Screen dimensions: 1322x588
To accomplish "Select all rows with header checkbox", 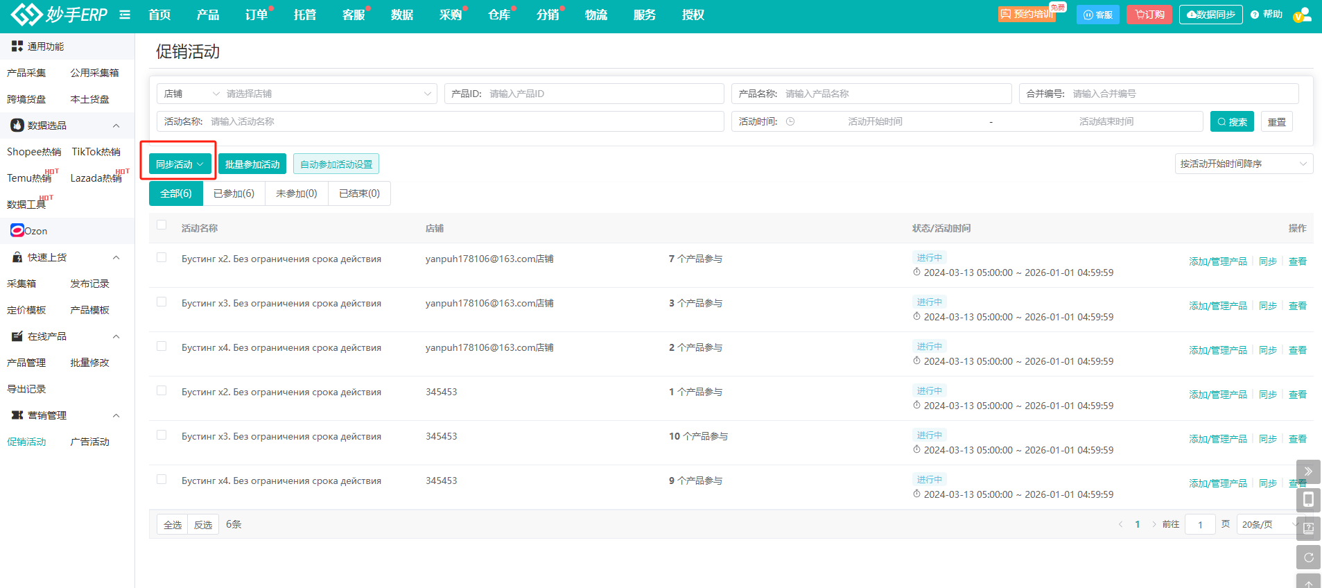I will click(162, 225).
